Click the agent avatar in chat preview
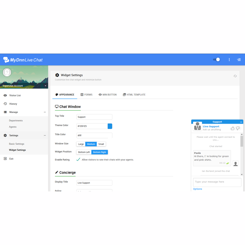The height and width of the screenshot is (245, 245). click(x=198, y=126)
